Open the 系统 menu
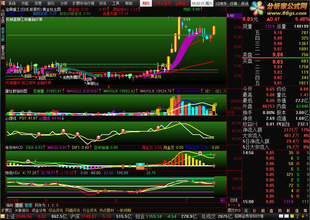310x220 pixels. coord(12,3)
